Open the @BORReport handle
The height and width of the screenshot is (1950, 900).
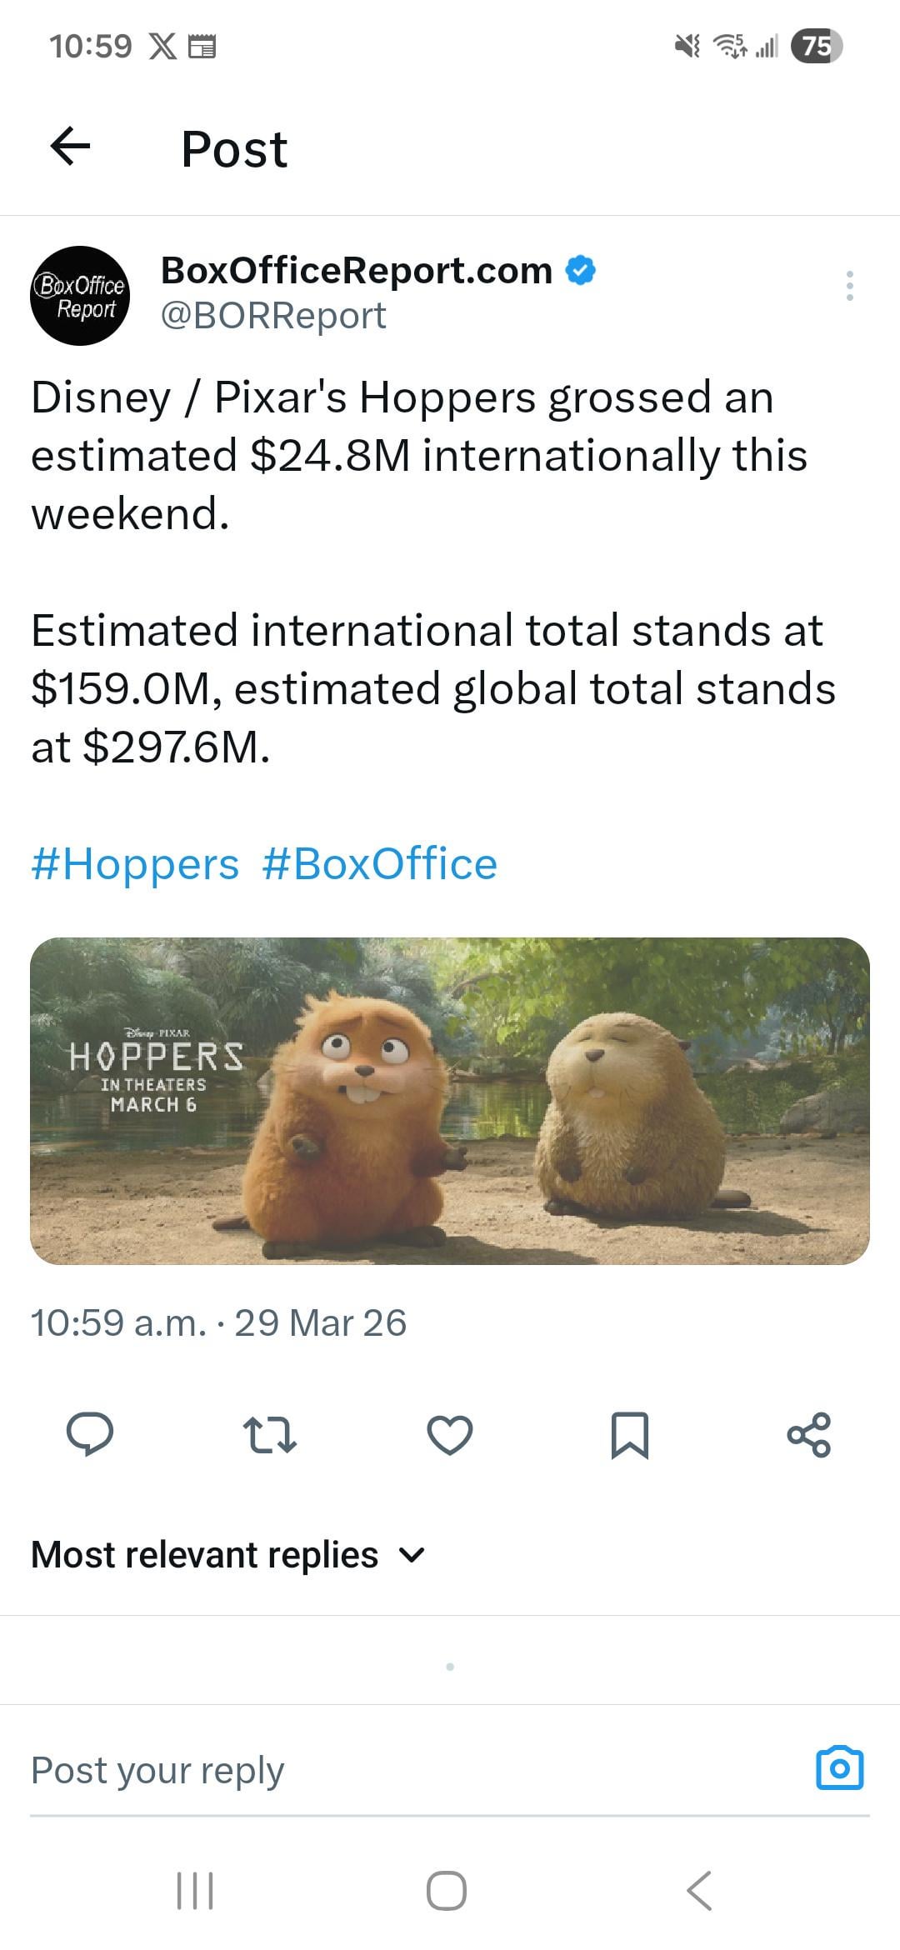pos(273,316)
